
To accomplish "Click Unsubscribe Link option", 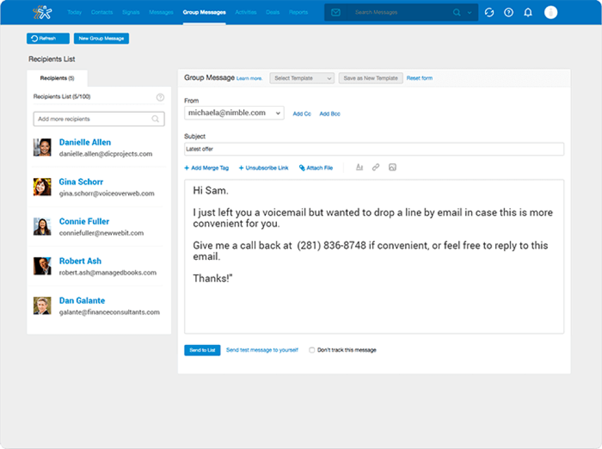I will click(x=263, y=168).
